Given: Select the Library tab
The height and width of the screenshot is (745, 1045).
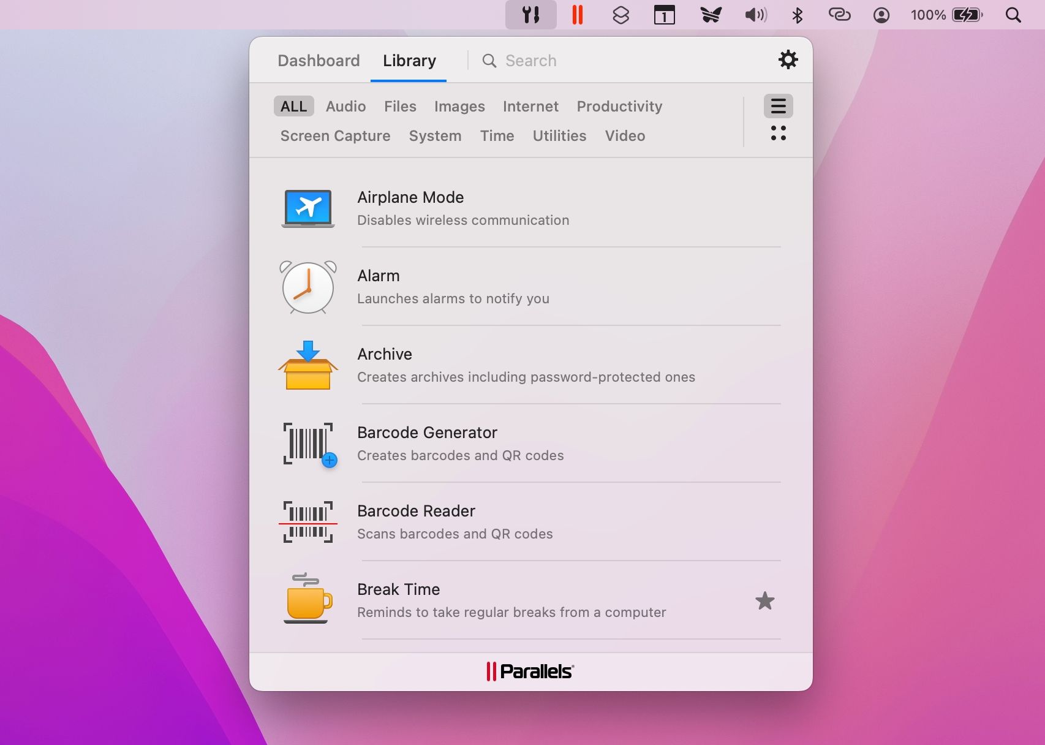Looking at the screenshot, I should (409, 60).
